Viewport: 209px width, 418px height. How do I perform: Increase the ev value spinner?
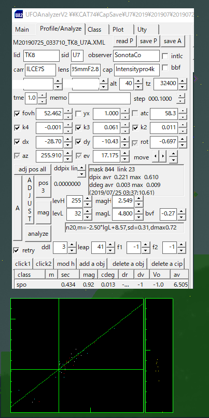pos(126,153)
